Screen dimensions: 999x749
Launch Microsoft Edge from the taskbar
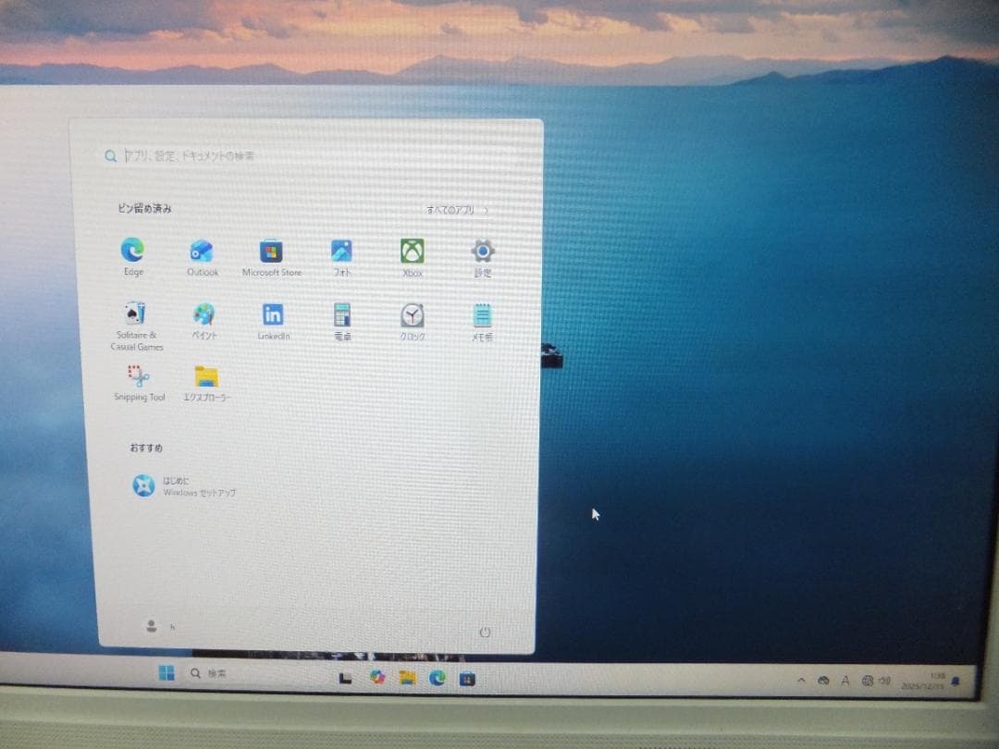point(438,678)
